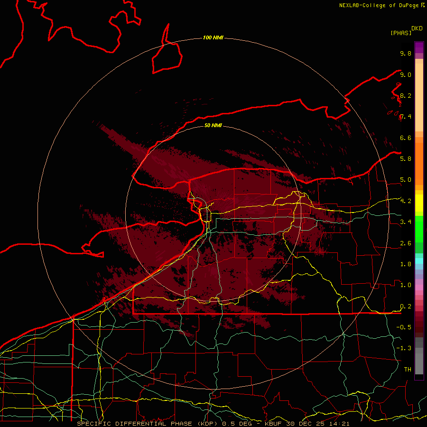Image resolution: width=427 pixels, height=427 pixels.
Task: Click the 8.2 scale value
Action: tap(406, 95)
